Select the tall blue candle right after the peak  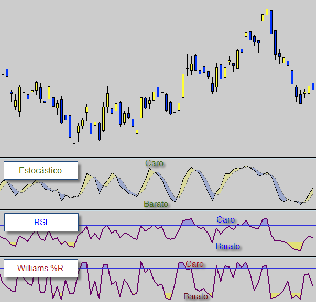click(x=271, y=22)
